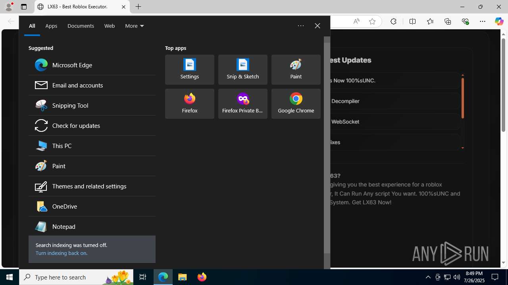This screenshot has width=508, height=285.
Task: Click the taskbar clock showing 8:49 PM
Action: coord(474,277)
